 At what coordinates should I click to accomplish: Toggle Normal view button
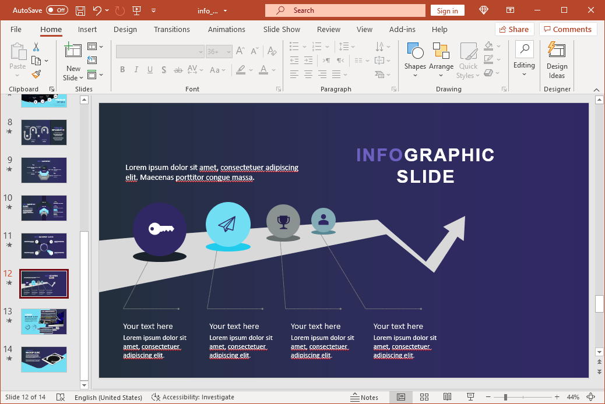pyautogui.click(x=401, y=397)
